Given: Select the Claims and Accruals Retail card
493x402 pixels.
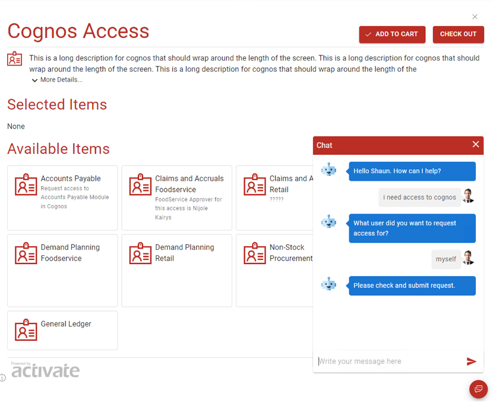Looking at the screenshot, I should click(275, 198).
